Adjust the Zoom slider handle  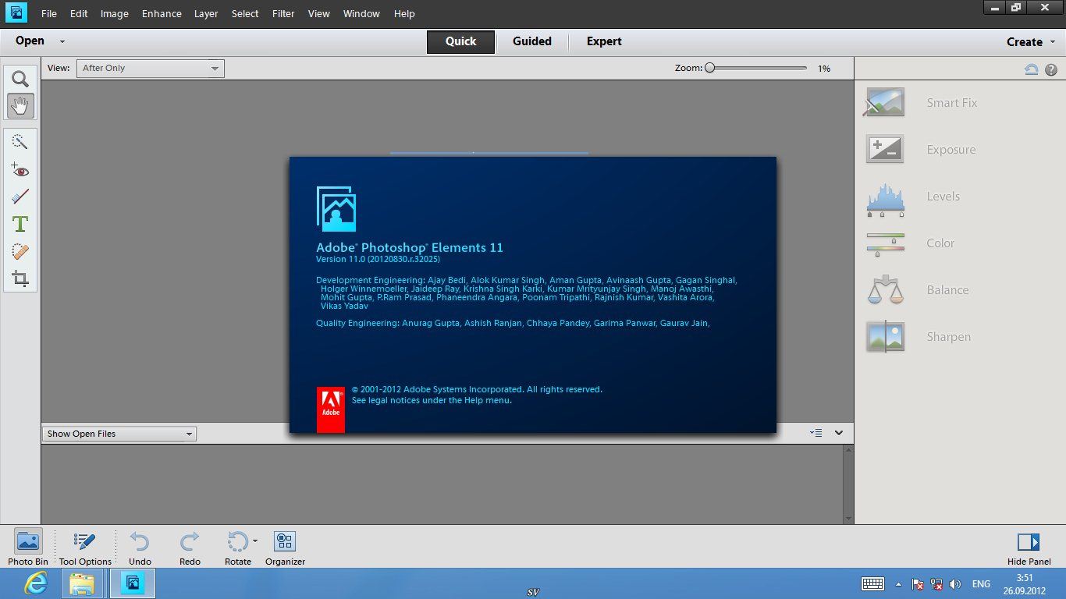(x=710, y=69)
